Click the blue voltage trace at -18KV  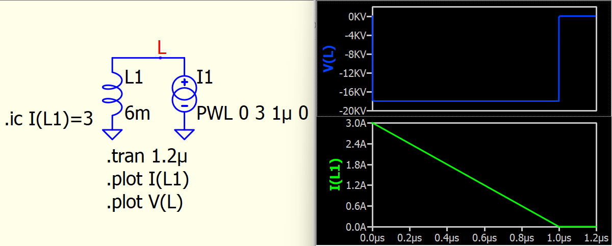[465, 101]
